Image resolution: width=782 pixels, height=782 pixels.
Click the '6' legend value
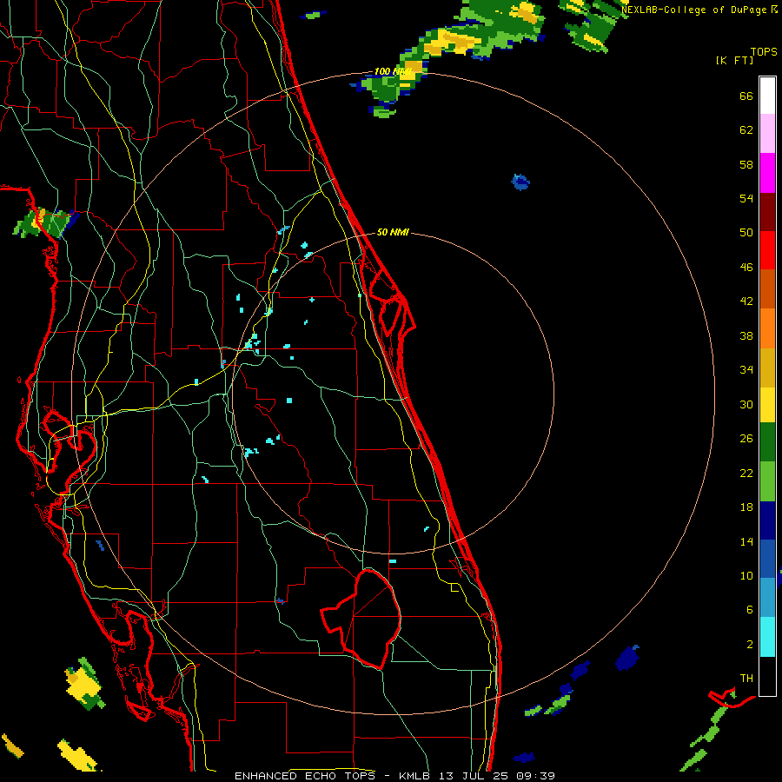750,610
